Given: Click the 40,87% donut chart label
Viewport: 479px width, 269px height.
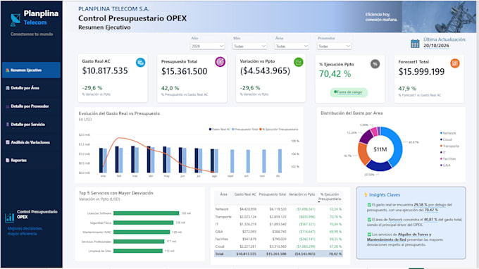Looking at the screenshot, I should (413, 142).
